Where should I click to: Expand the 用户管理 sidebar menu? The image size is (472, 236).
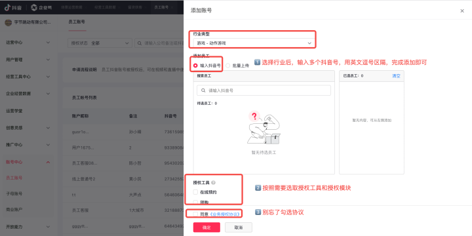[28, 60]
